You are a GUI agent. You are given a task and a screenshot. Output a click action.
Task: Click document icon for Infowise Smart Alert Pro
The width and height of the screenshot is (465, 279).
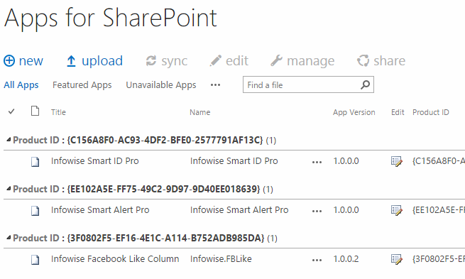coord(35,211)
